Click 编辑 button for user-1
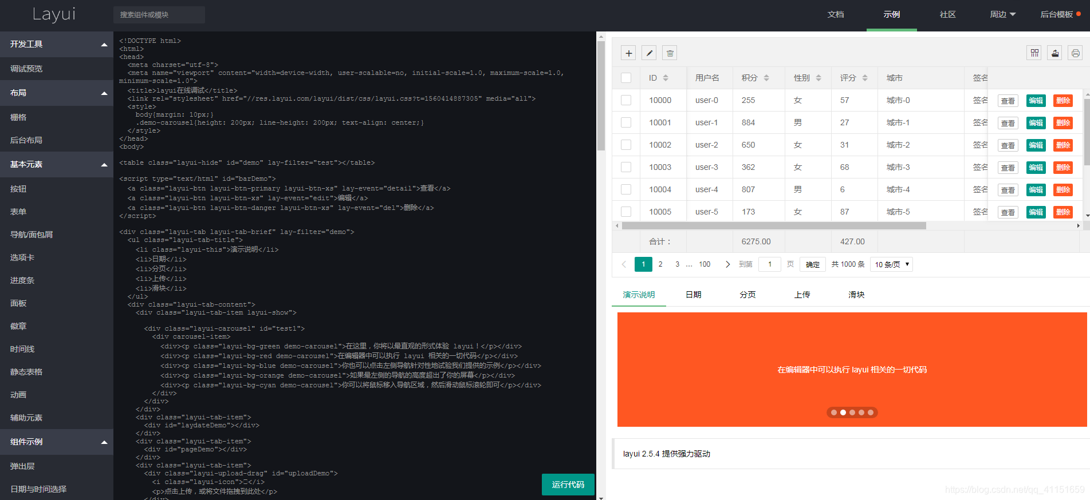Image resolution: width=1090 pixels, height=500 pixels. pos(1036,123)
